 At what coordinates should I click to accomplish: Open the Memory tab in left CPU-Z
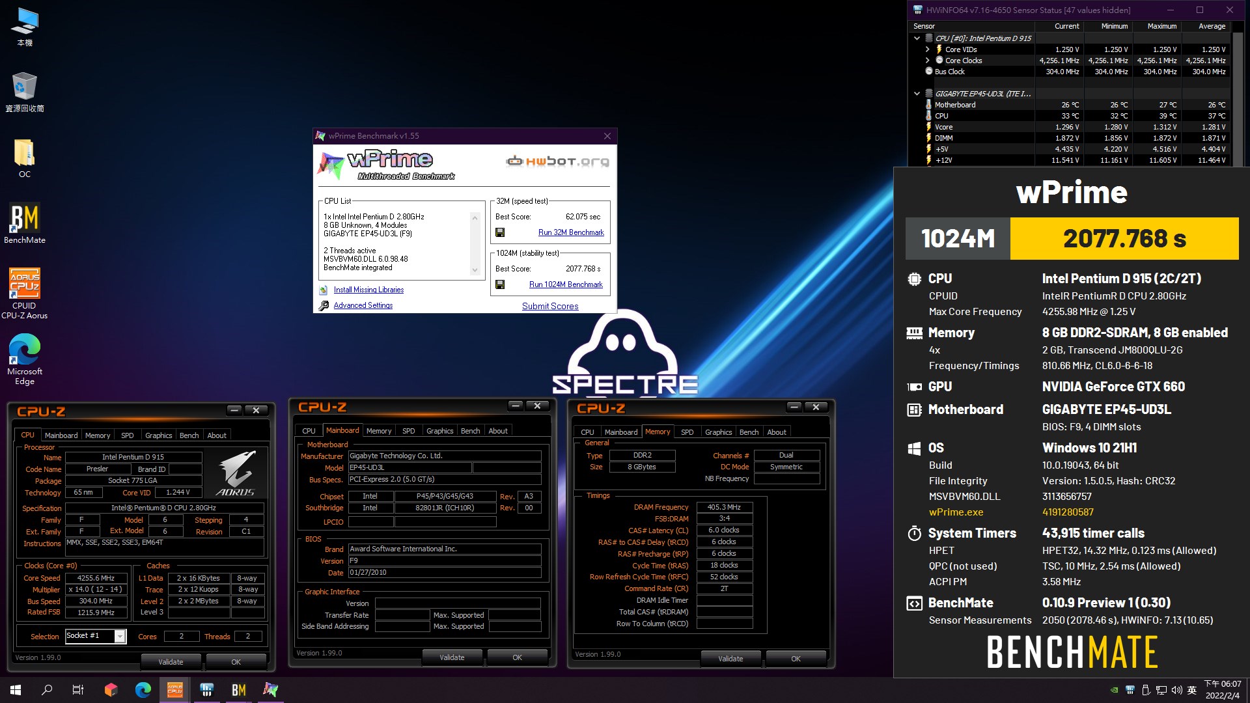pyautogui.click(x=98, y=435)
